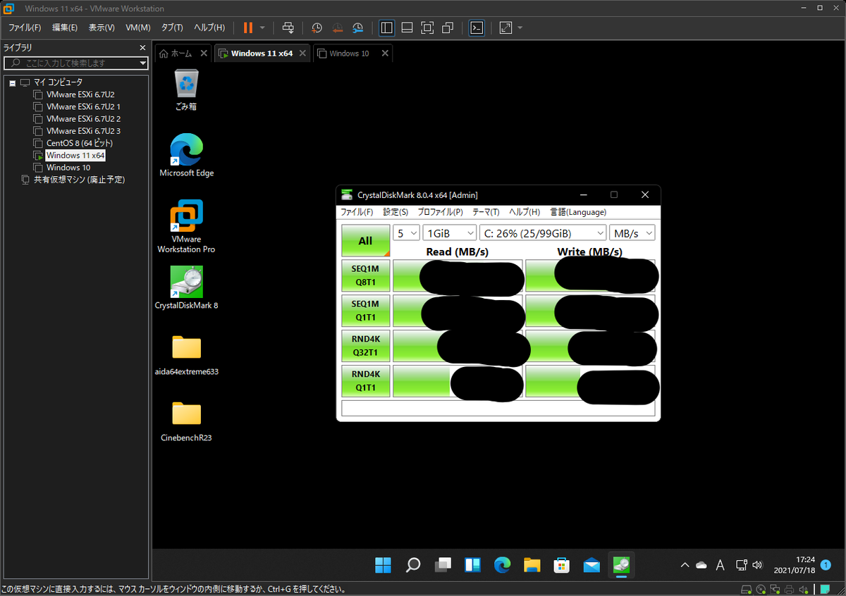This screenshot has width=846, height=596.
Task: Take a VM snapshot via clock-plus icon
Action: [x=317, y=27]
